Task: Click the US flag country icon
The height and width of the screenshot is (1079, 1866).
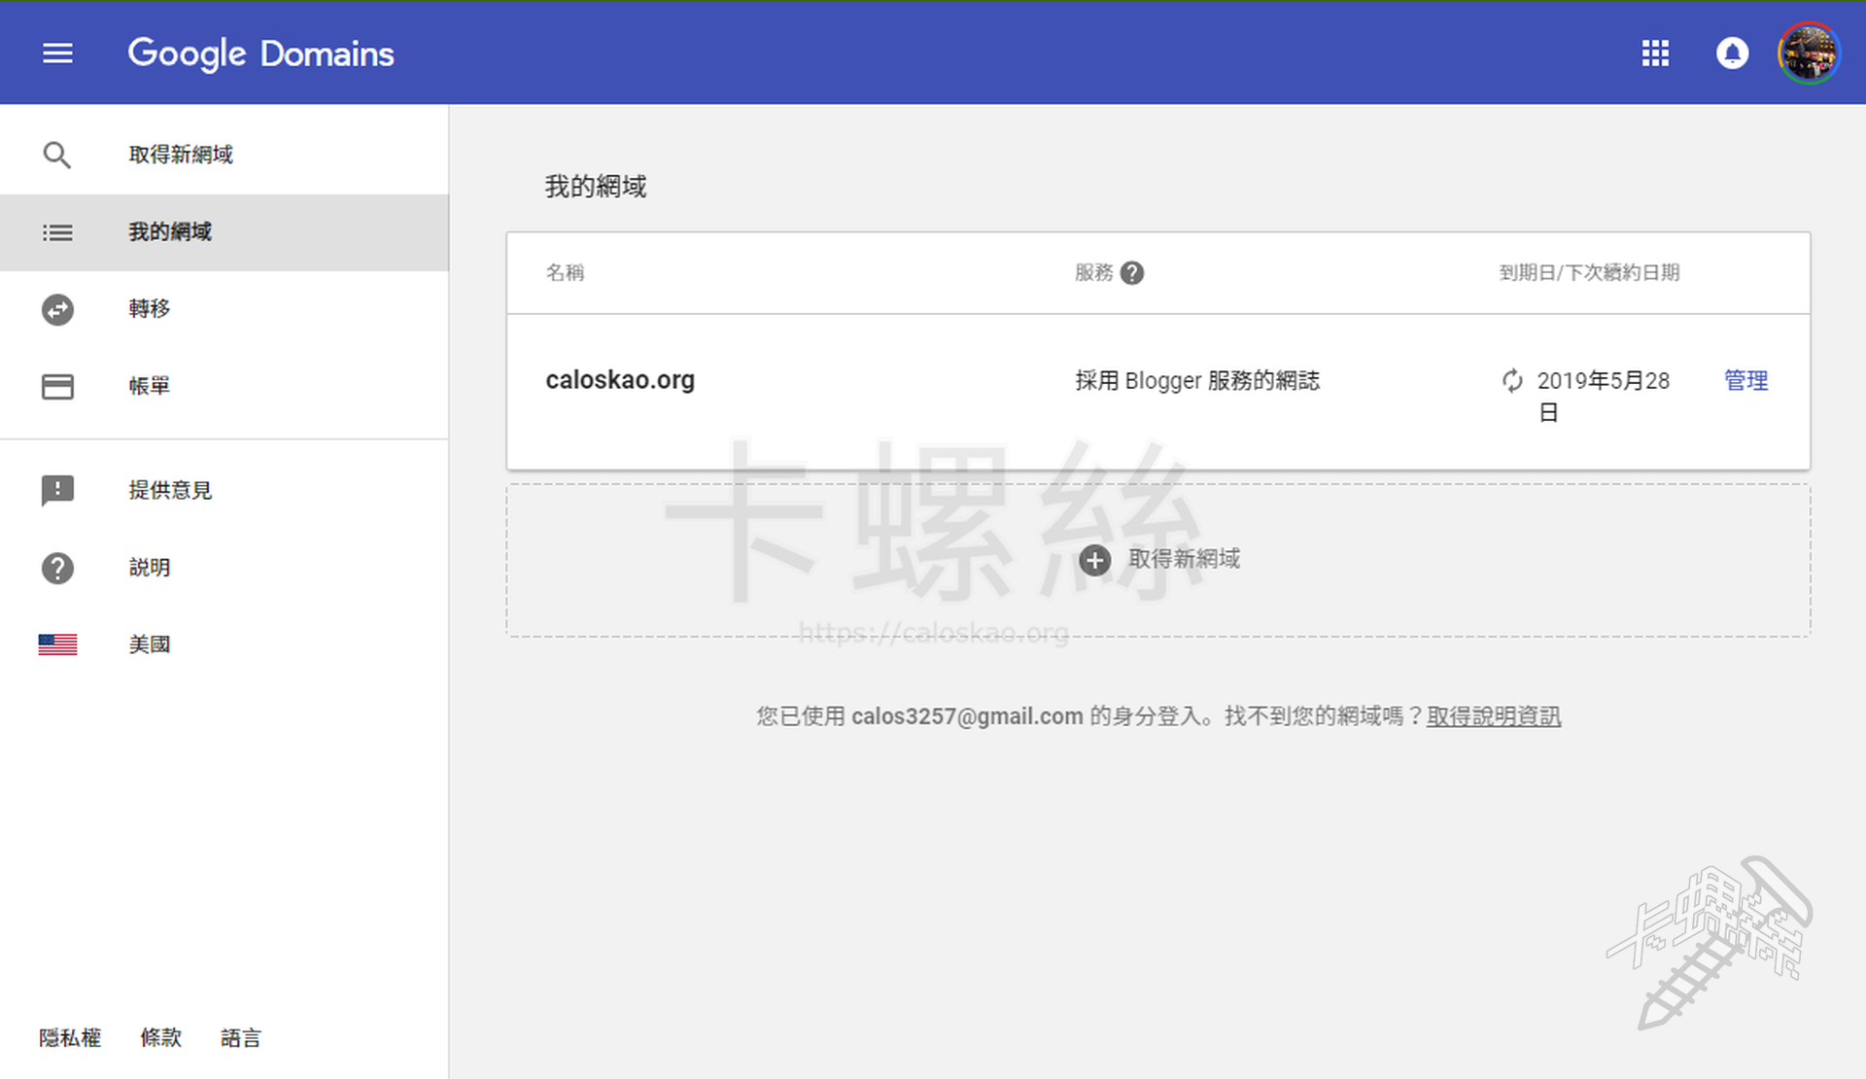Action: click(x=57, y=644)
